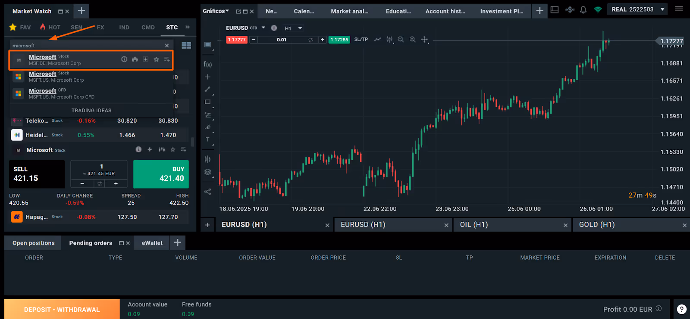Viewport: 690px width, 319px height.
Task: Share the chart
Action: tap(208, 192)
